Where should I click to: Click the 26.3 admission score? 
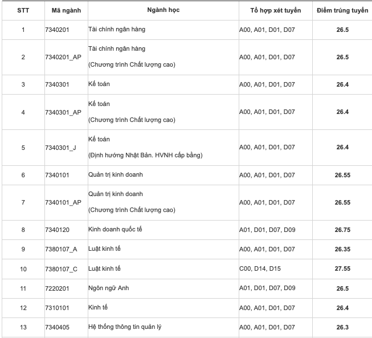pyautogui.click(x=342, y=327)
